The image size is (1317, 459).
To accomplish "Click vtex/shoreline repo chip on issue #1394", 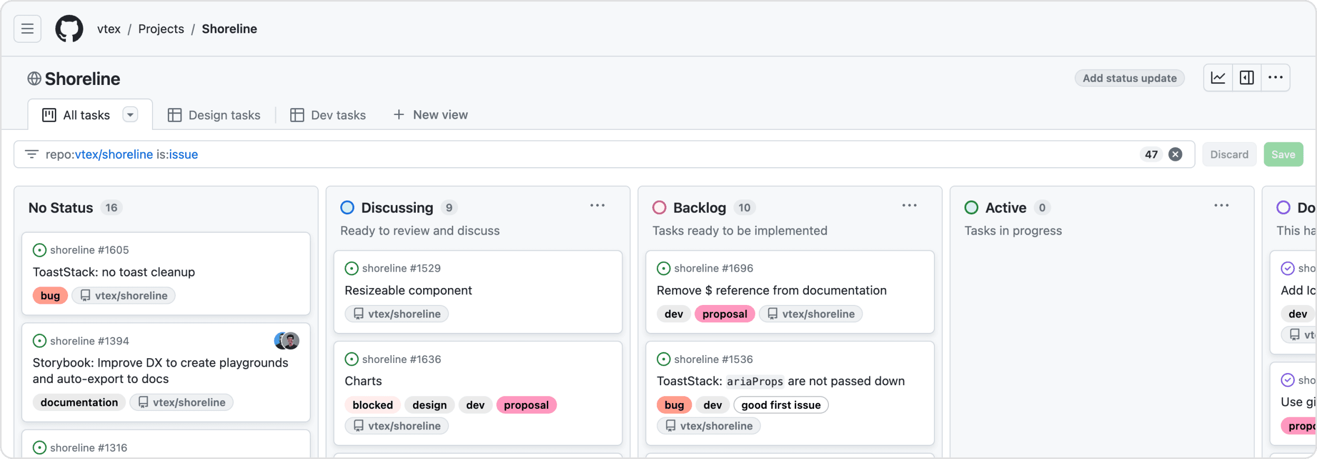I will pos(182,402).
